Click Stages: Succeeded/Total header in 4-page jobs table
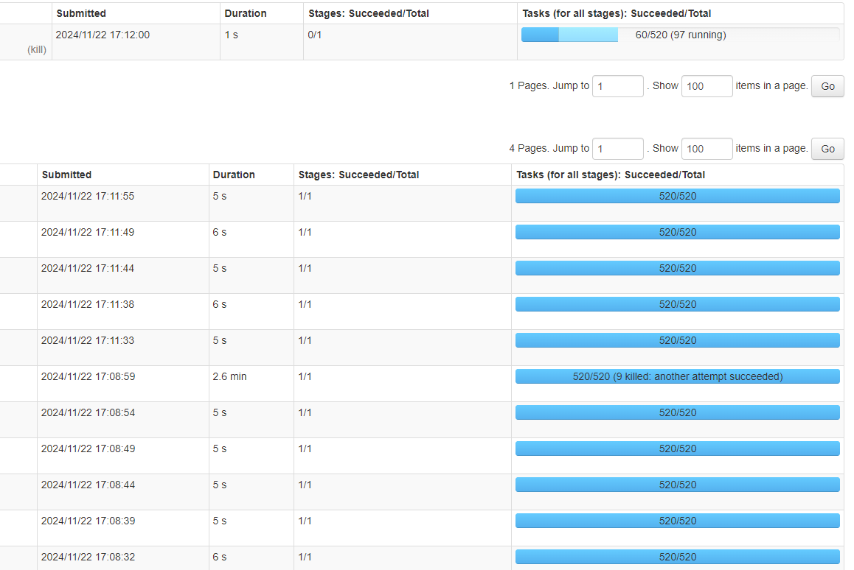Image resolution: width=854 pixels, height=570 pixels. pos(358,175)
